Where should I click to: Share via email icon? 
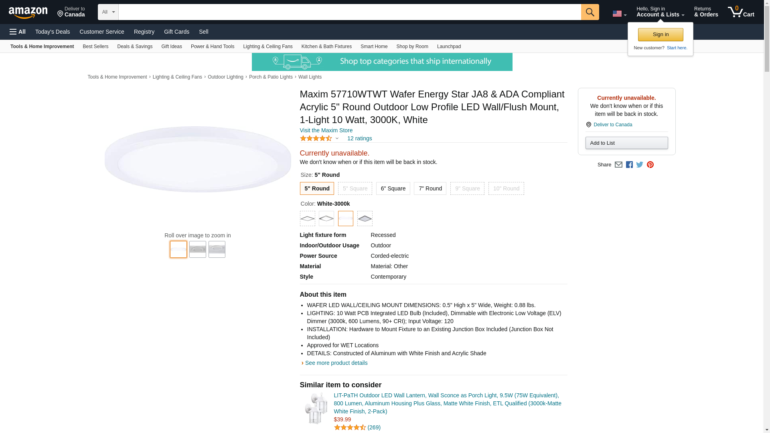[618, 165]
